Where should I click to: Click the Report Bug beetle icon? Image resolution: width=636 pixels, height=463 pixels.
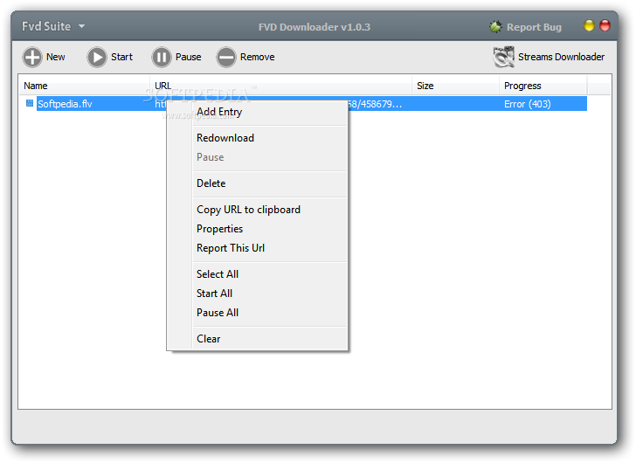coord(495,27)
